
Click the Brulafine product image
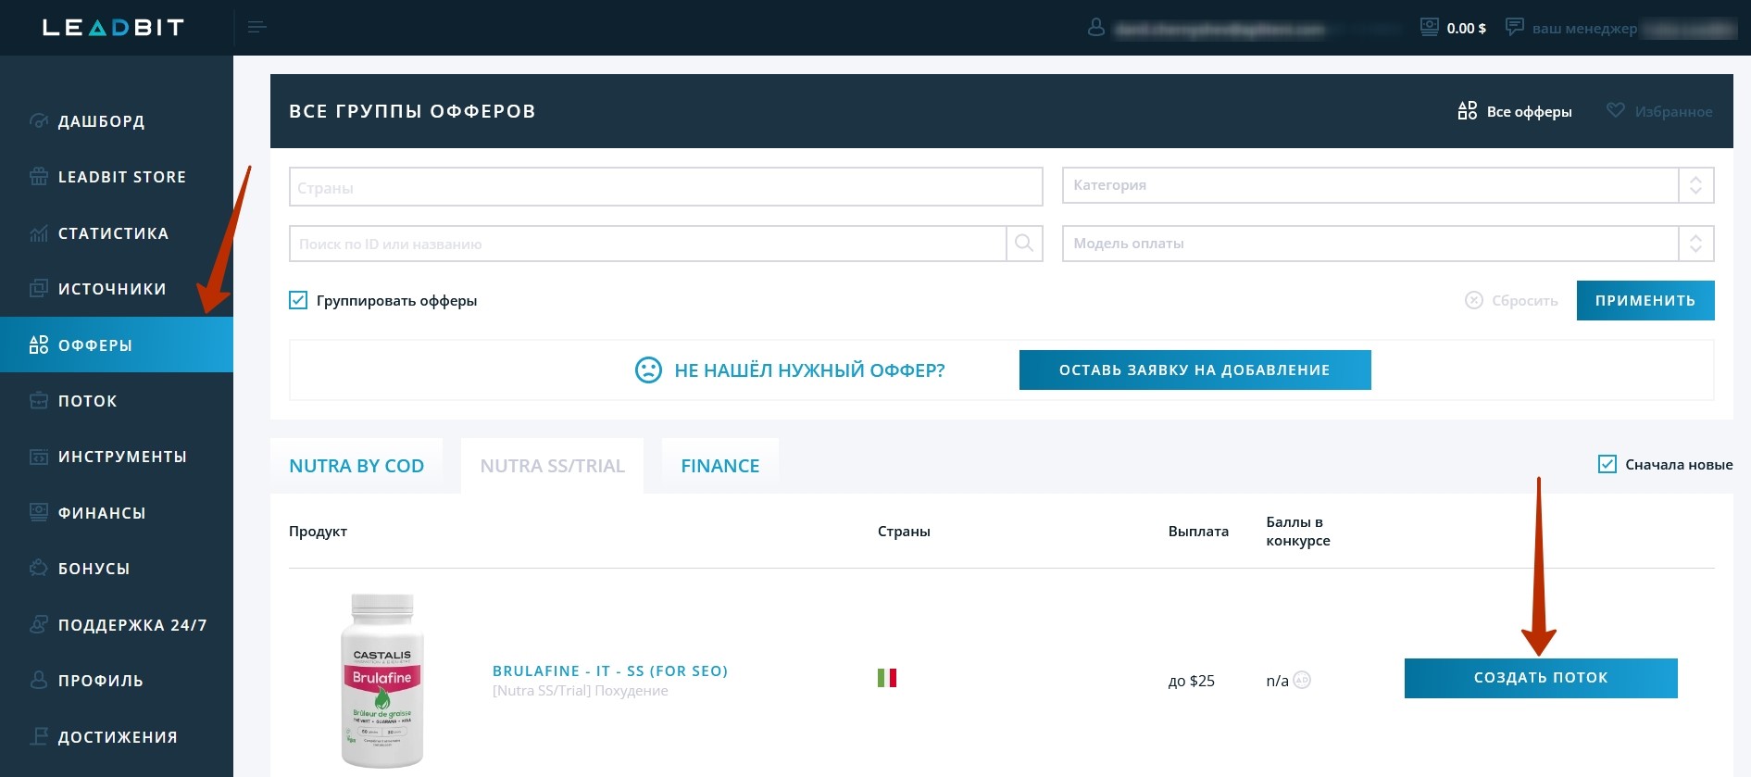(x=382, y=681)
